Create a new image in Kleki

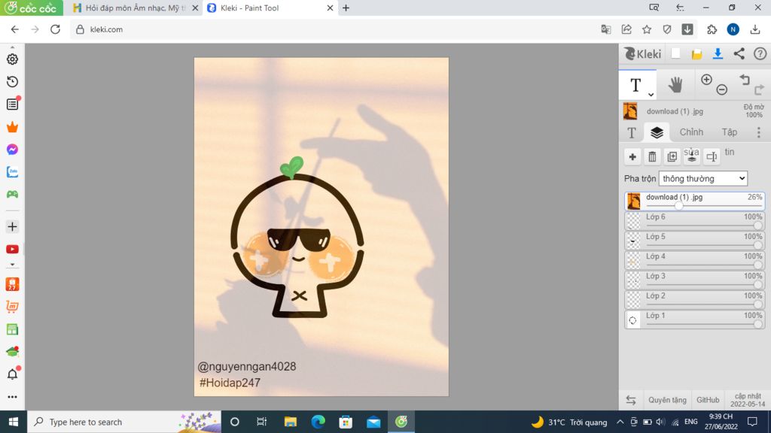(675, 54)
